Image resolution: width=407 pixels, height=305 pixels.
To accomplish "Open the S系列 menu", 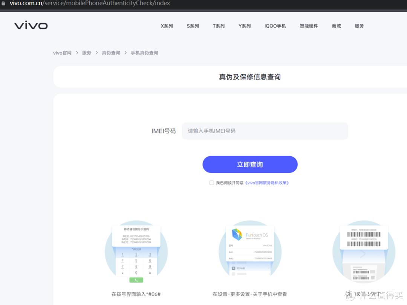I will coord(193,26).
